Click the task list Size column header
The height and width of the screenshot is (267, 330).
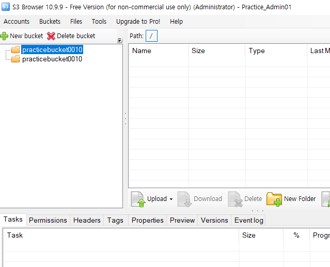pyautogui.click(x=261, y=235)
